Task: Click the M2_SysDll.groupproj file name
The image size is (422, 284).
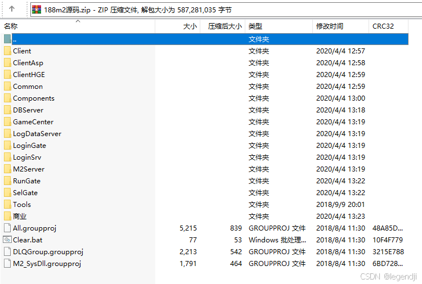Action: (x=47, y=264)
